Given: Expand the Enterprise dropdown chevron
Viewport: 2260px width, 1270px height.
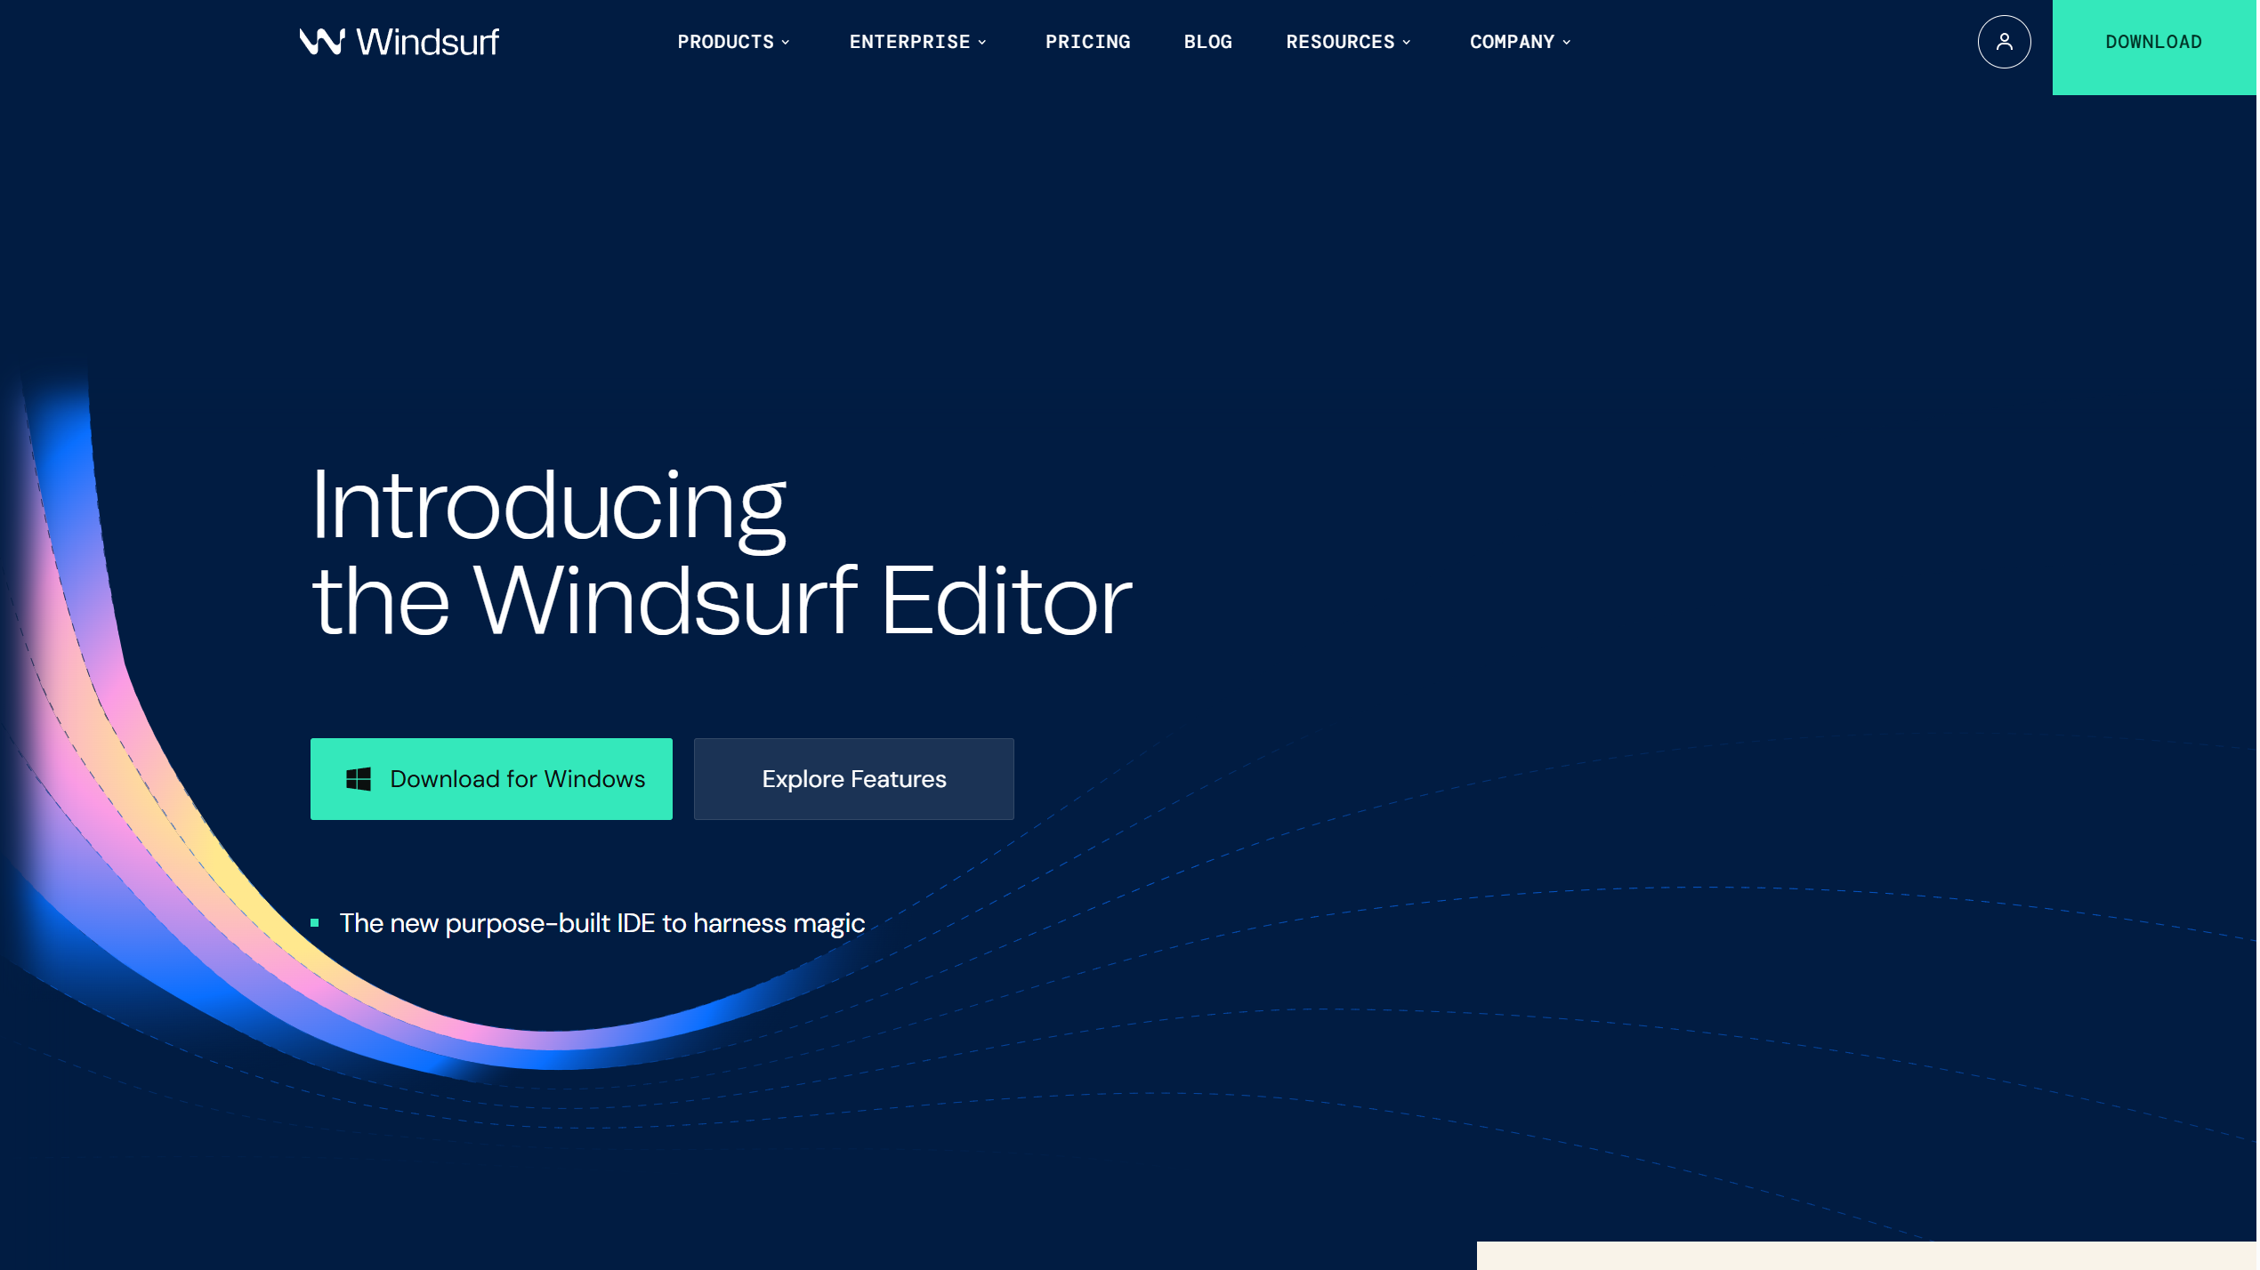Looking at the screenshot, I should 983,43.
